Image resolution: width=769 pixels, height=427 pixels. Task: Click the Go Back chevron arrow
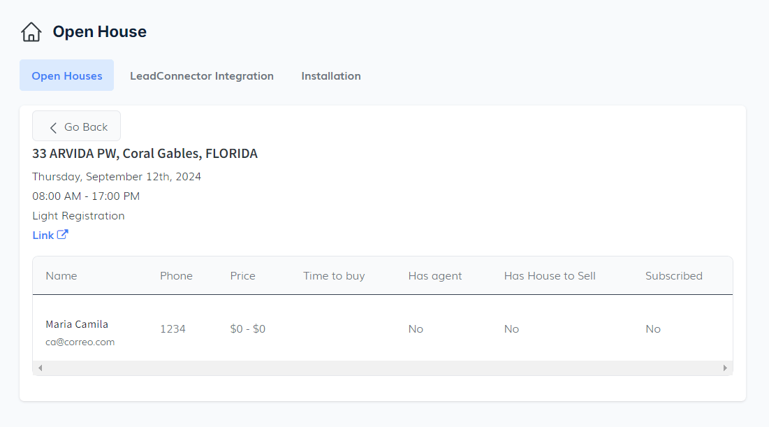pyautogui.click(x=53, y=127)
